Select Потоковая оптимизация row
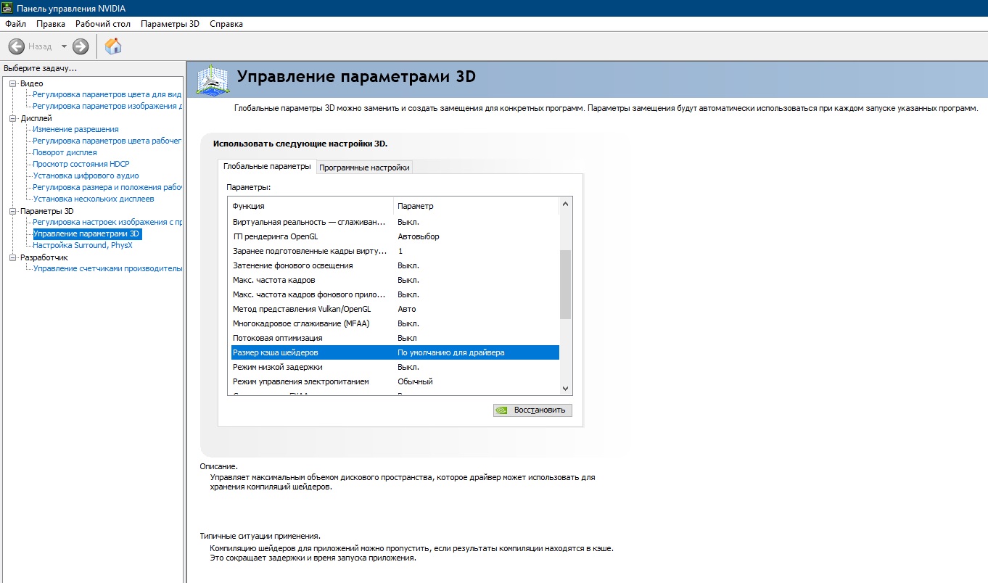988x583 pixels. pyautogui.click(x=395, y=338)
